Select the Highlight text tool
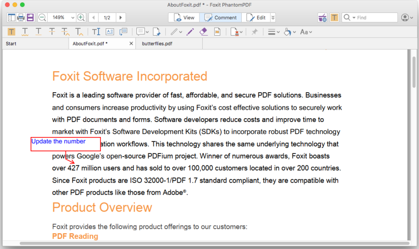The height and width of the screenshot is (249, 419). (x=11, y=32)
